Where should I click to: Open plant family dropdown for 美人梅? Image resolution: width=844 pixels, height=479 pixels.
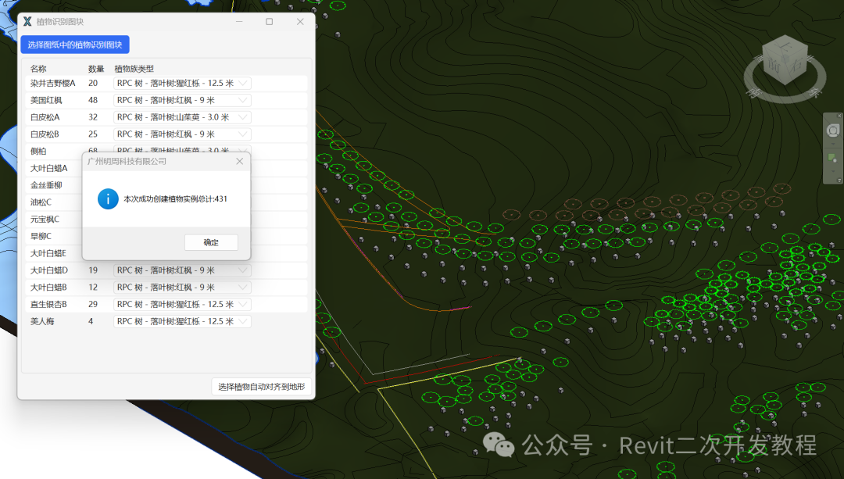182,321
